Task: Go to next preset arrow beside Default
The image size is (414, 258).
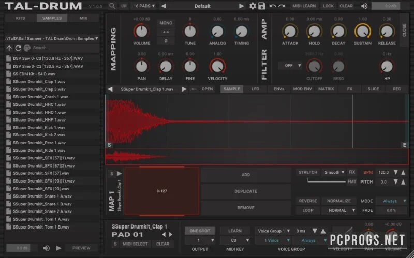Action: pos(241,6)
